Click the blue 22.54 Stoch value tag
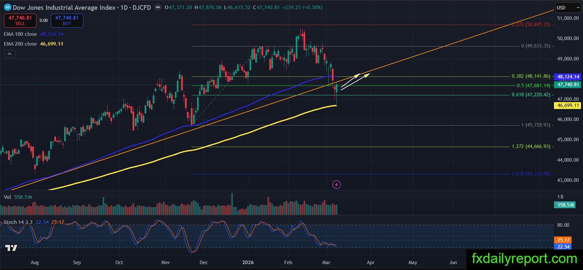 click(563, 247)
